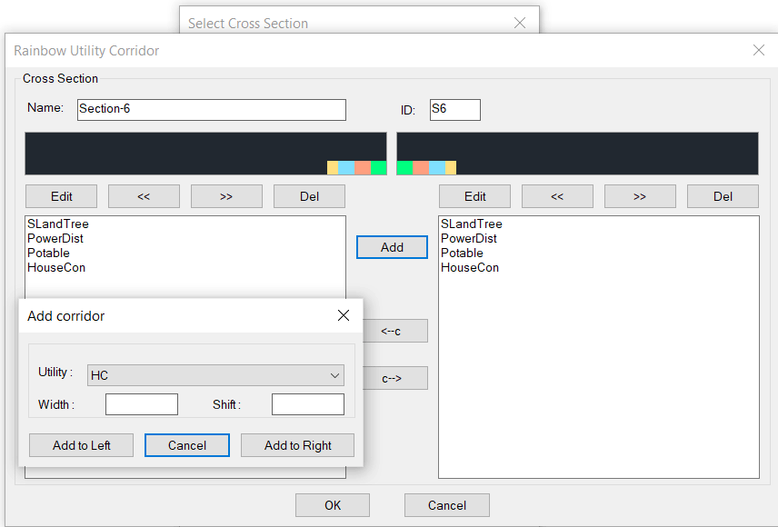The width and height of the screenshot is (778, 527).
Task: Click the Name field containing Section-6
Action: click(x=211, y=109)
